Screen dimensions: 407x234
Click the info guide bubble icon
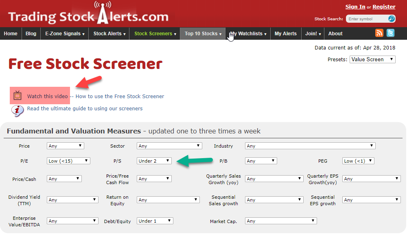click(x=17, y=111)
